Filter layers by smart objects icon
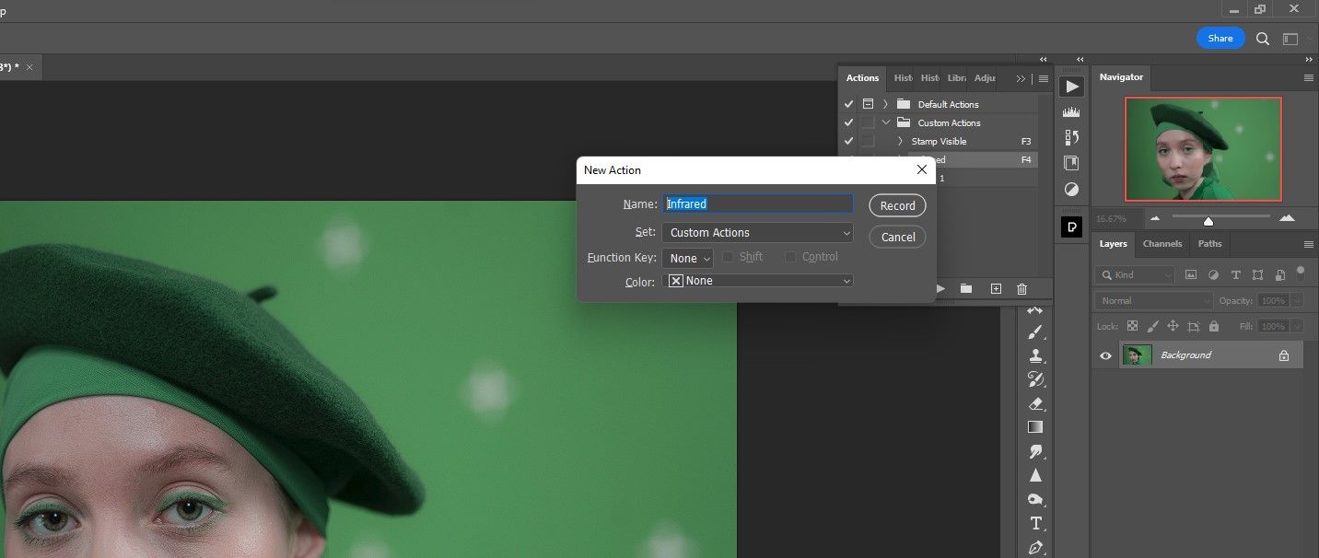1319x558 pixels. tap(1280, 274)
